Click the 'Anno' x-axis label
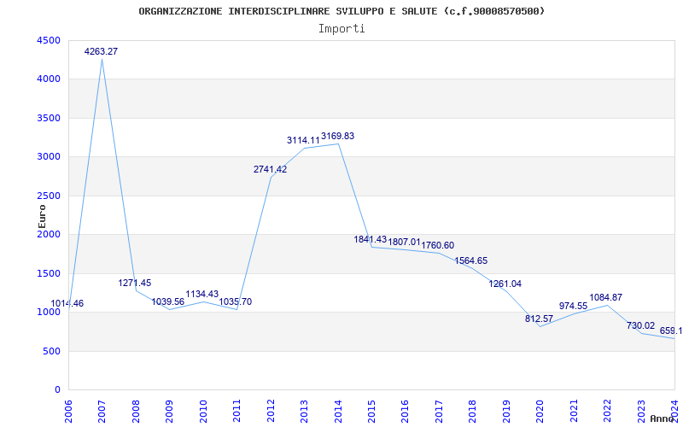The height and width of the screenshot is (427, 683). [x=663, y=418]
